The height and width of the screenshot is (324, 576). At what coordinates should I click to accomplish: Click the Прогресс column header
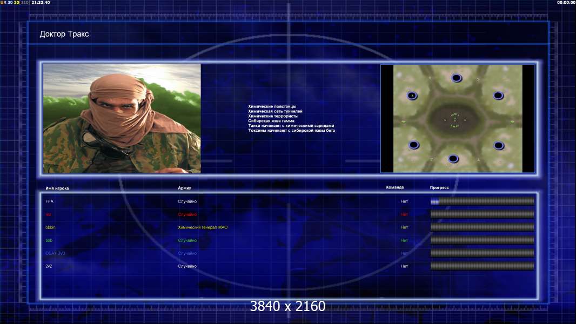pyautogui.click(x=439, y=187)
